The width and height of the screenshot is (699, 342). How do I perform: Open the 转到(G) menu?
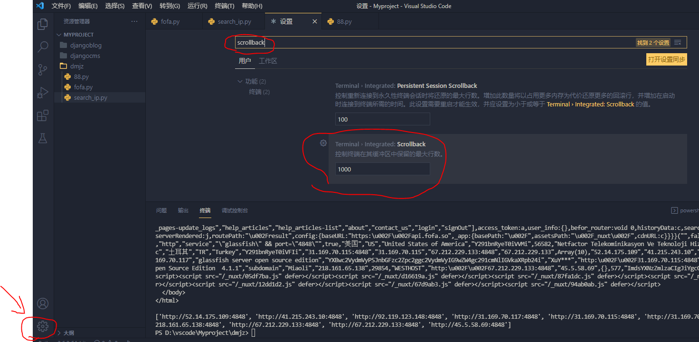point(170,6)
